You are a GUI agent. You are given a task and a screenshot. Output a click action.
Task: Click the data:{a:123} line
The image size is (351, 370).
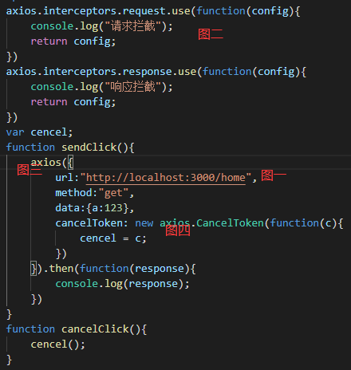point(95,208)
